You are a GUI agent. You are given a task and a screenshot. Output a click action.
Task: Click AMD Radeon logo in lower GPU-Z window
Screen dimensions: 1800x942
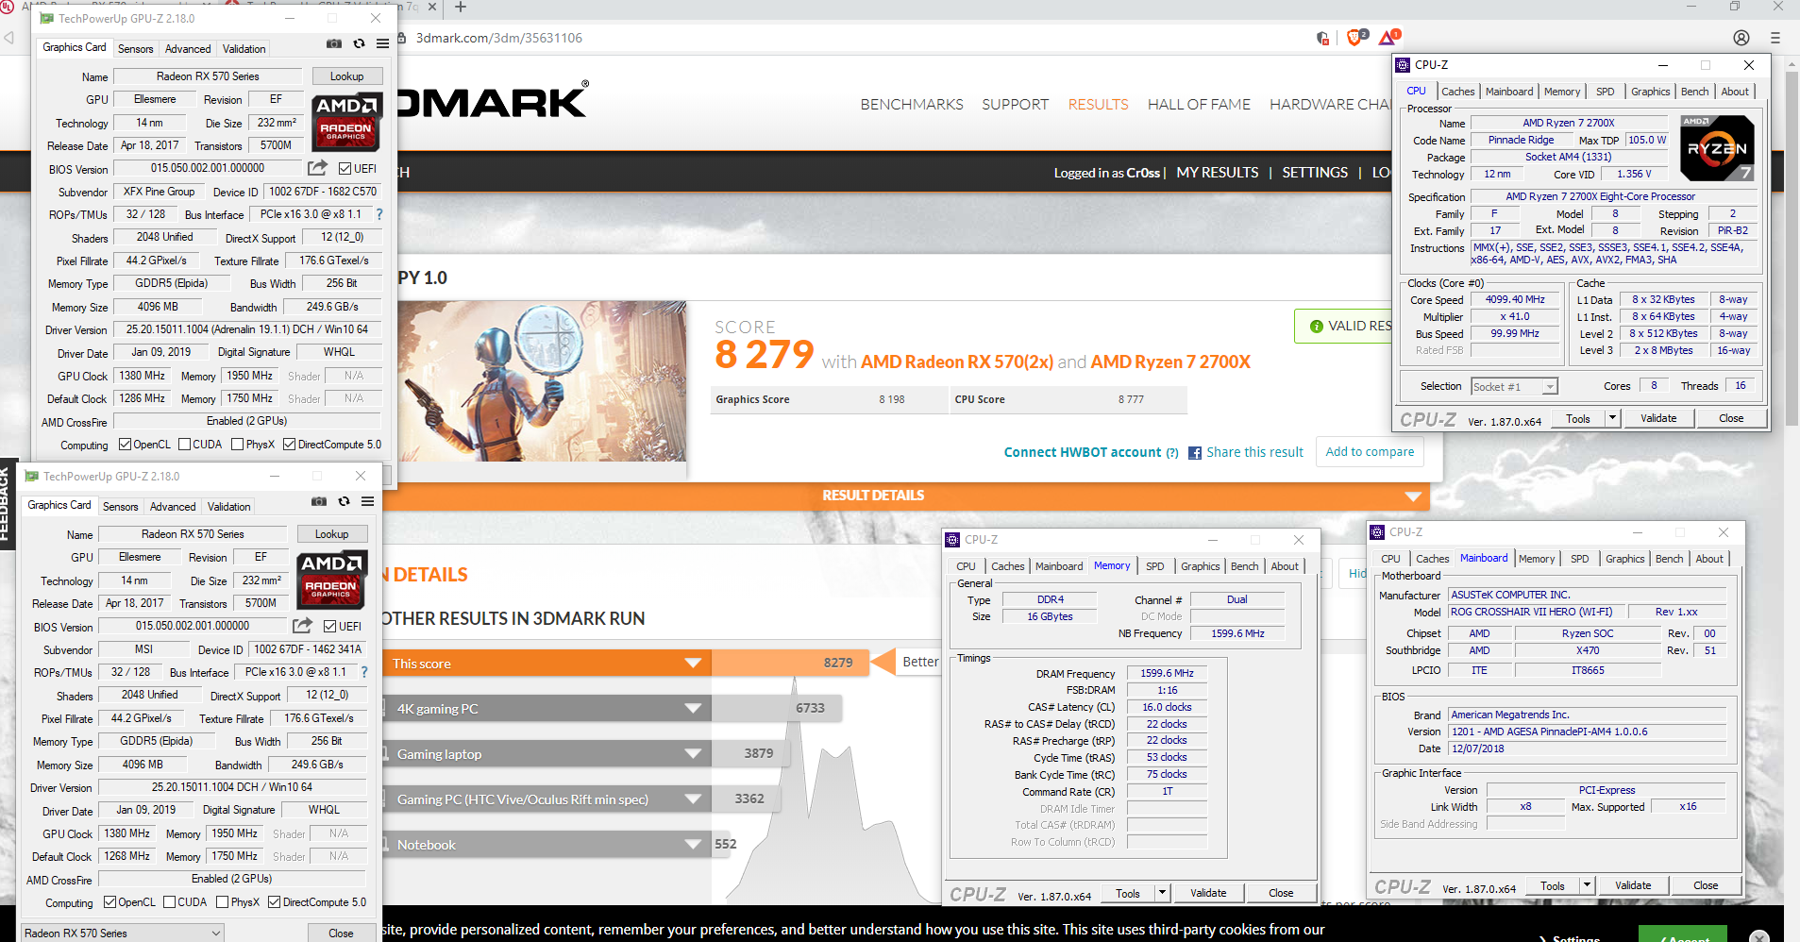coord(331,580)
